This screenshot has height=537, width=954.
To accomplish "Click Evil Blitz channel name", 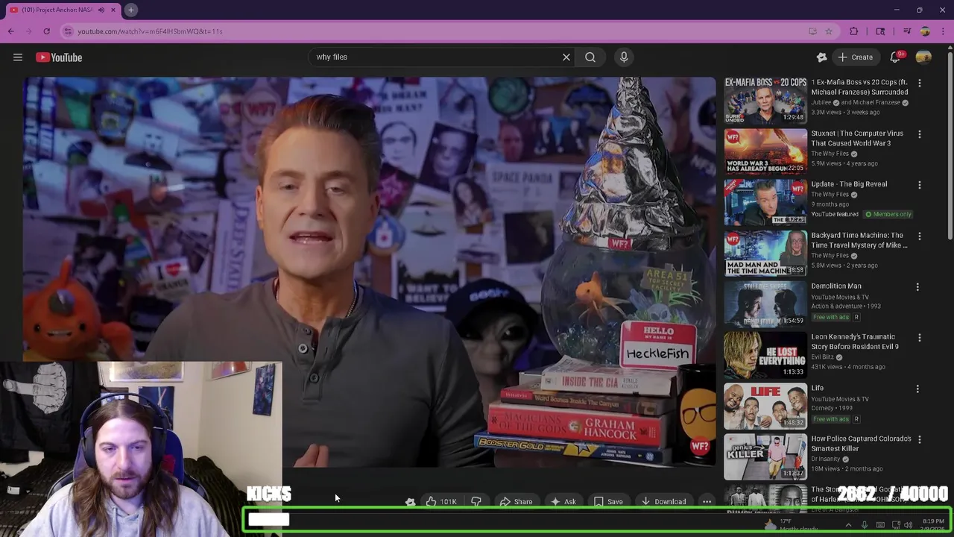I will pos(822,357).
